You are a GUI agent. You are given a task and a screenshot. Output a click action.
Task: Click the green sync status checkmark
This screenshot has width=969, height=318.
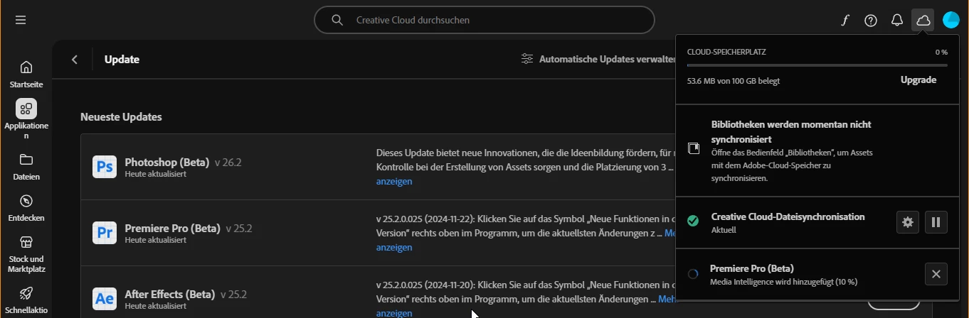click(x=693, y=221)
